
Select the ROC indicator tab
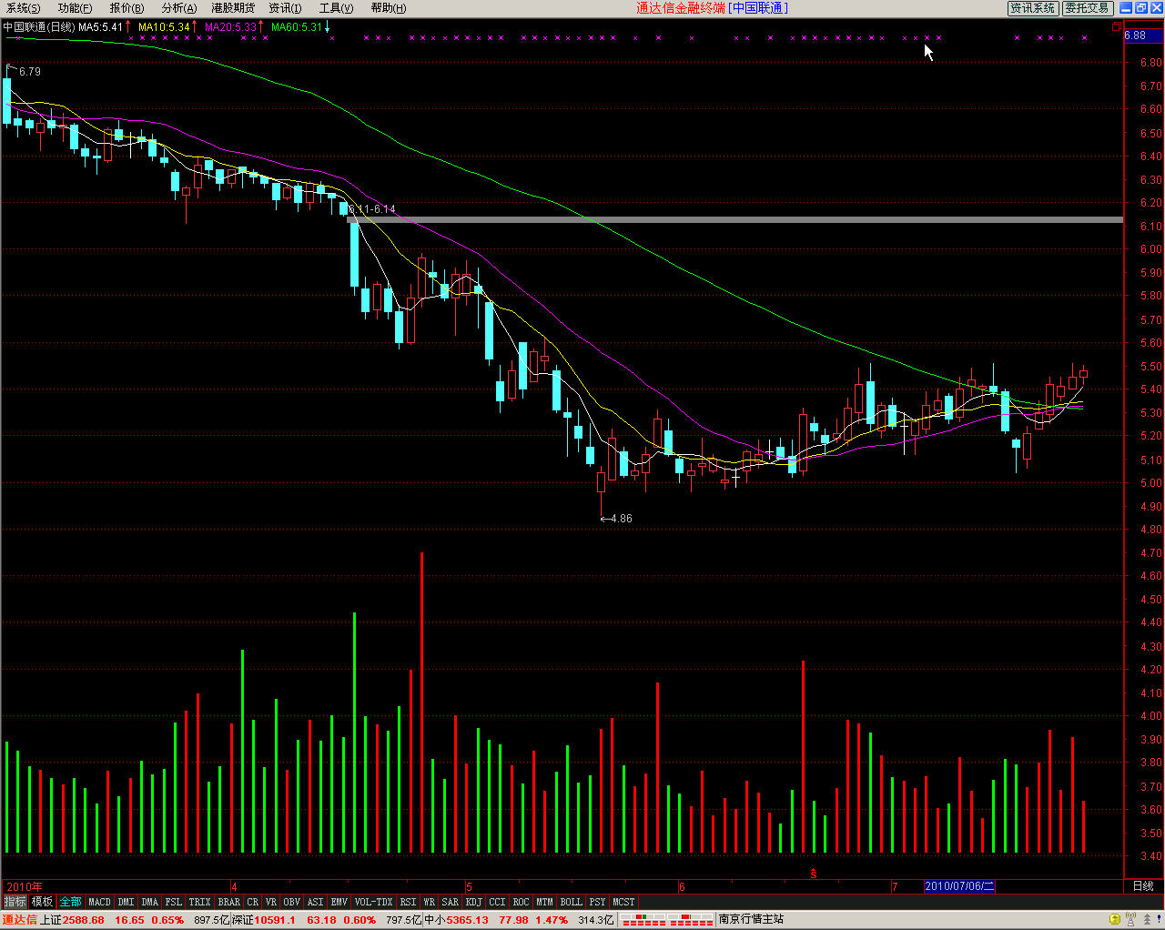(x=522, y=902)
